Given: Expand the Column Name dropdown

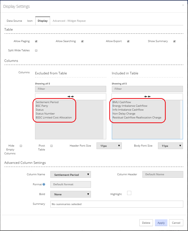Looking at the screenshot, I should 71,175.
